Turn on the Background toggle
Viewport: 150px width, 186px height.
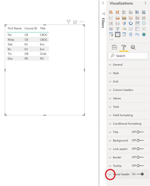pos(140,140)
